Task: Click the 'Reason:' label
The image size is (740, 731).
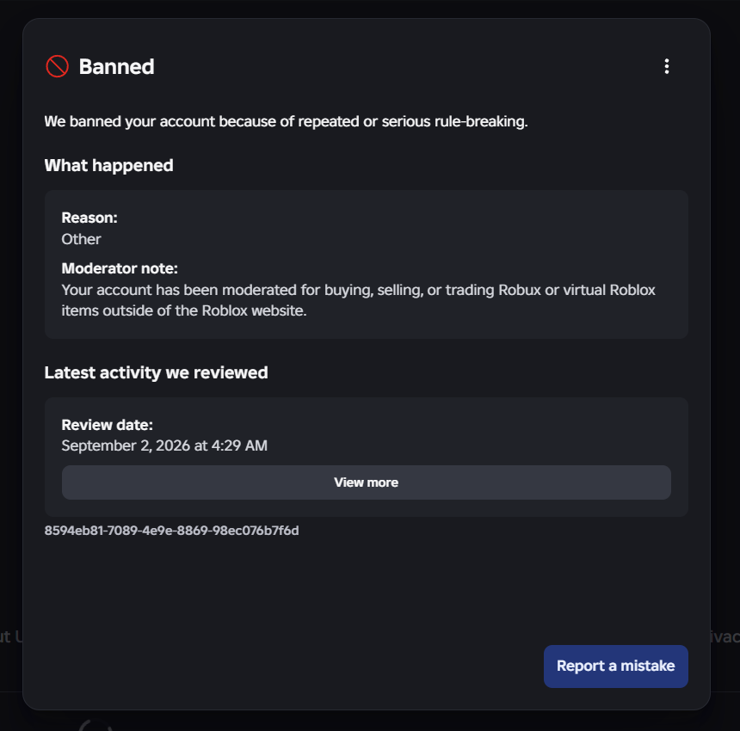Action: tap(89, 218)
